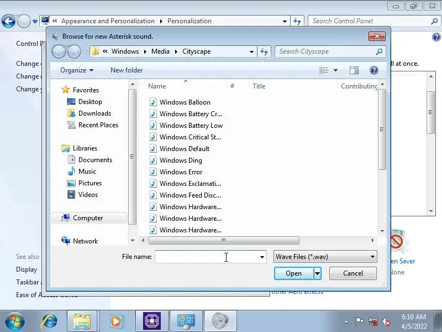
Task: Open Windows Media Player from the taskbar
Action: pos(116,321)
